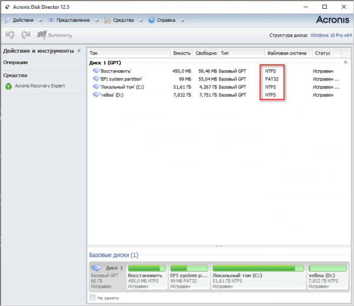Screen dimensions: 354x306
Task: Click the Acronis logo
Action: pyautogui.click(x=333, y=20)
